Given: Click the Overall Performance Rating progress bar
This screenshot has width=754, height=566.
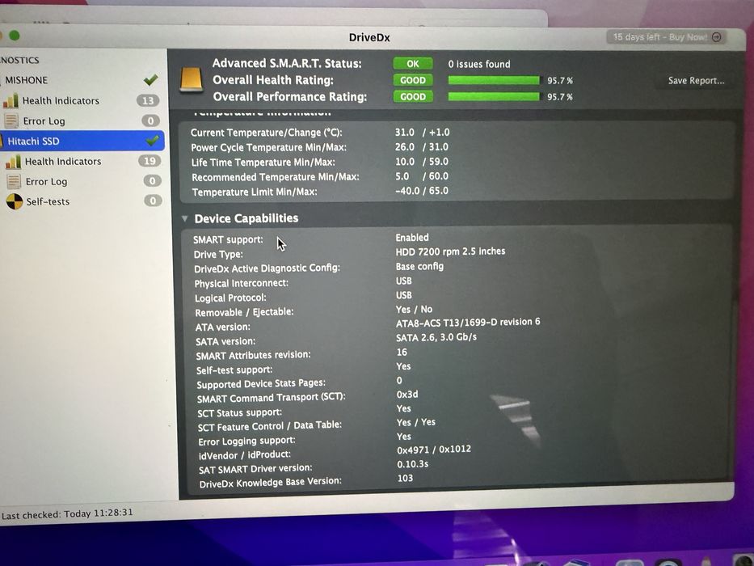Looking at the screenshot, I should tap(494, 97).
